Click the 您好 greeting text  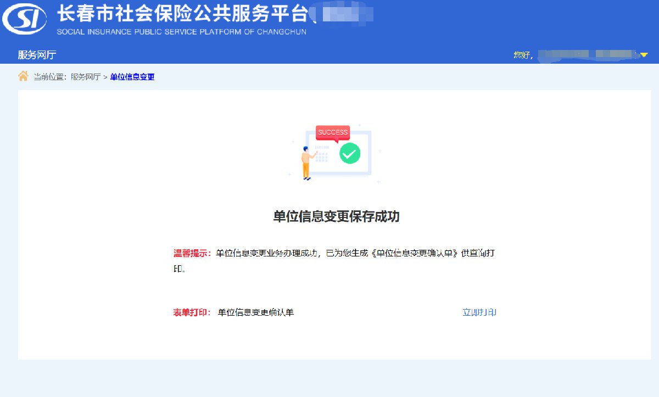coord(522,55)
